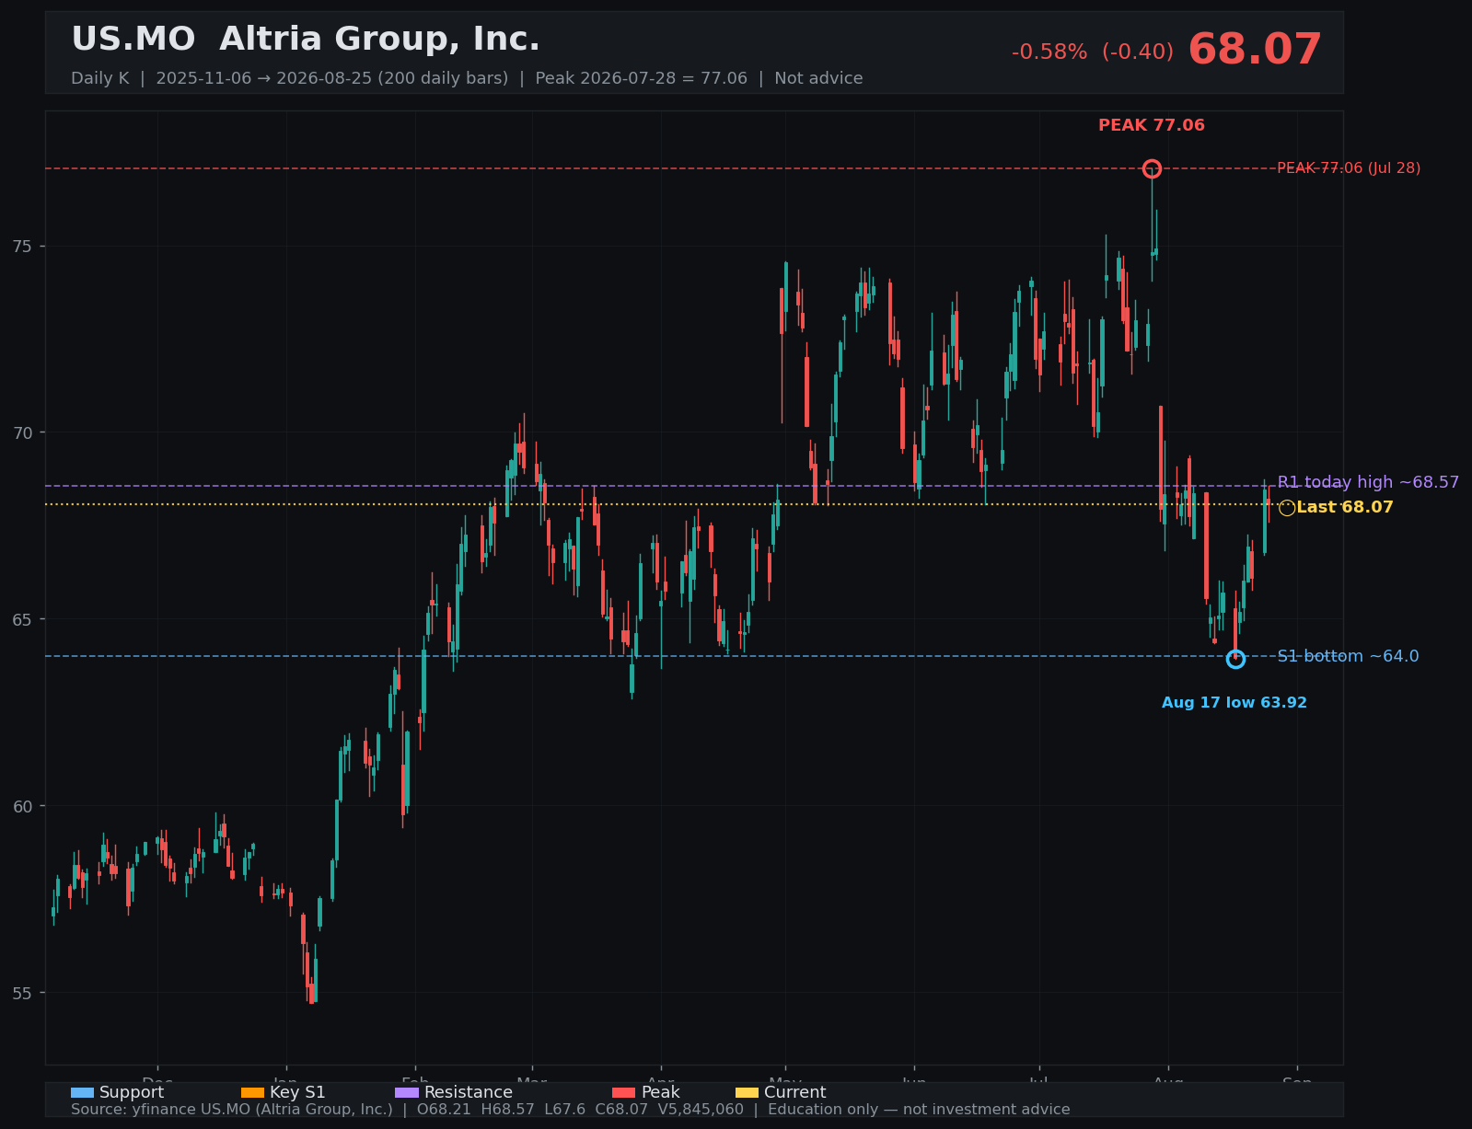Click the "L67.6" low value in footer
The height and width of the screenshot is (1129, 1472).
tap(565, 1110)
